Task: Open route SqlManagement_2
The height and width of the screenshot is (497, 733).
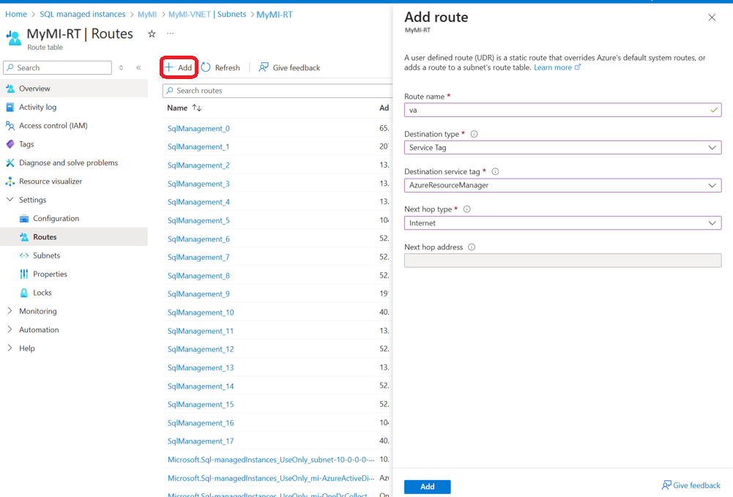Action: point(198,165)
